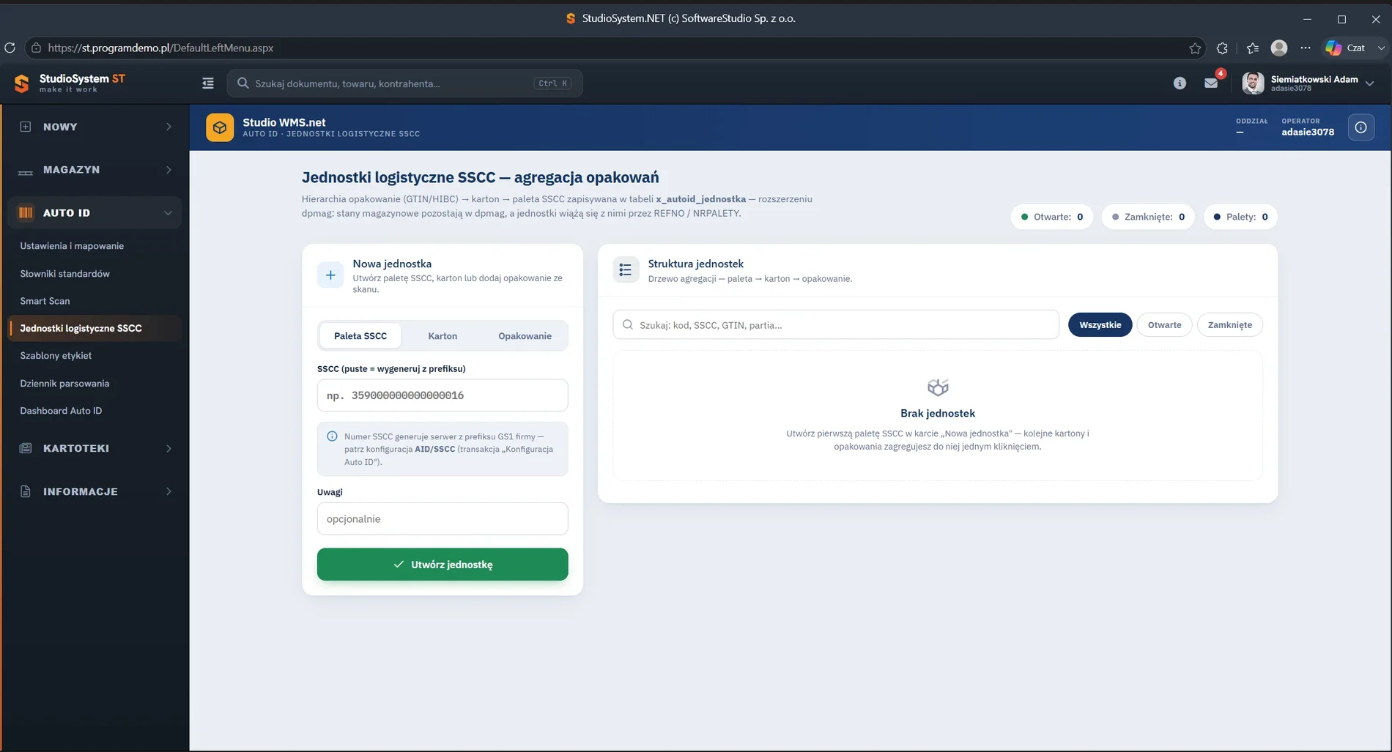Focus the Szukaj kod, SSCC, GTIN search box
Screen dimensions: 1392x752
(x=836, y=324)
